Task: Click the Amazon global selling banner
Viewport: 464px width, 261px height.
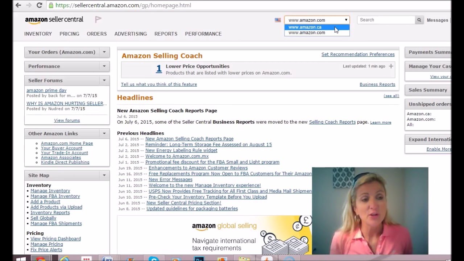Action: pos(215,235)
